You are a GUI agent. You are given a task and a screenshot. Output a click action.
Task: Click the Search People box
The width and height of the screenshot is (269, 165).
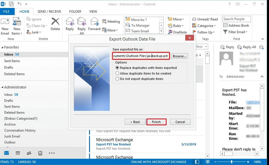236,19
